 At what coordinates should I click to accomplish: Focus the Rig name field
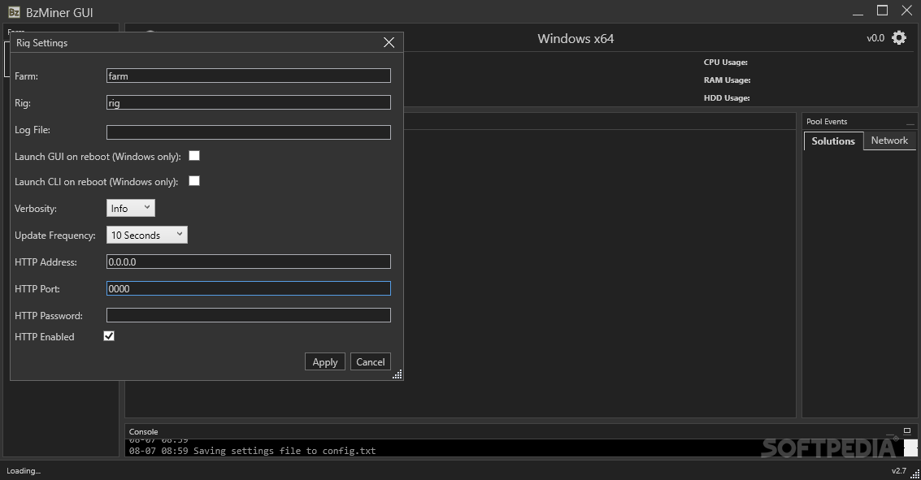point(249,102)
